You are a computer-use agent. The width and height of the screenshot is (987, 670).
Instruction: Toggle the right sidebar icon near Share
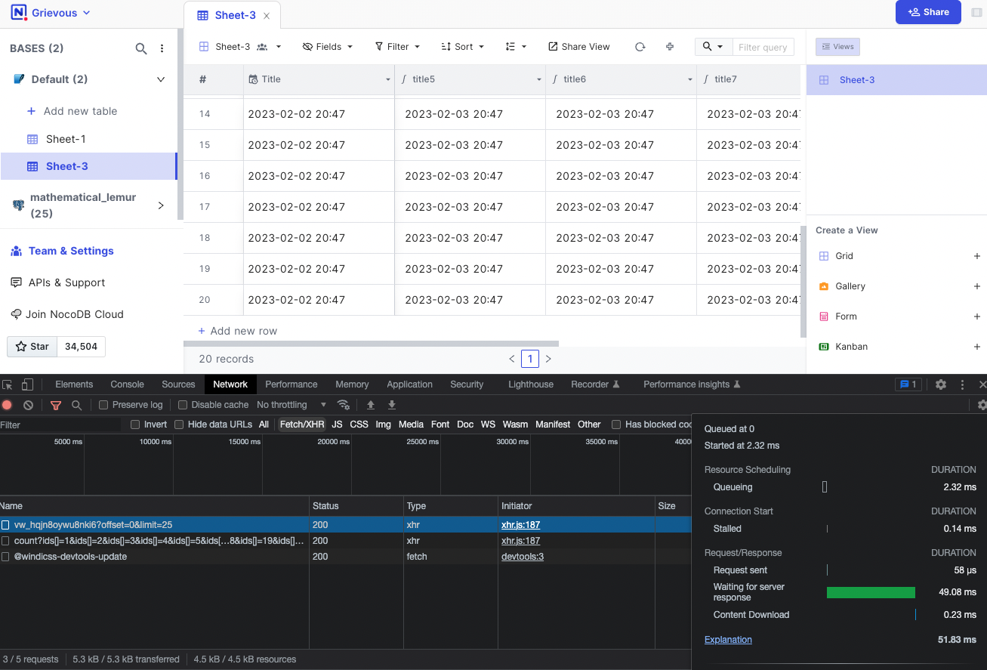pos(976,12)
